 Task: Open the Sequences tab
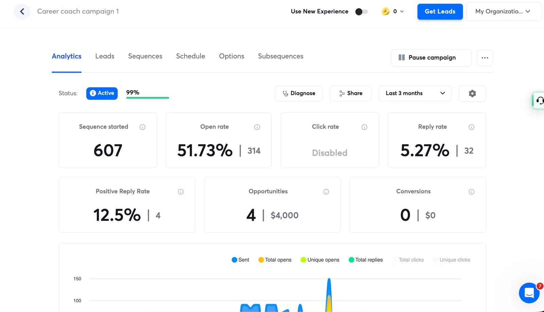coord(145,56)
